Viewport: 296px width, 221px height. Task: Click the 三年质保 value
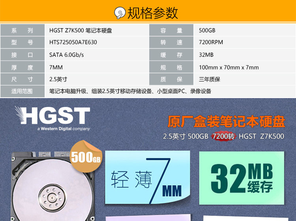point(209,79)
